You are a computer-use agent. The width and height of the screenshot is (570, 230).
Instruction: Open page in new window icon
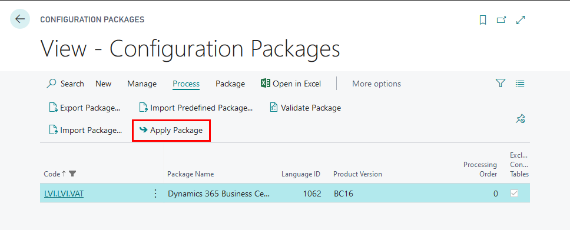[x=502, y=20]
